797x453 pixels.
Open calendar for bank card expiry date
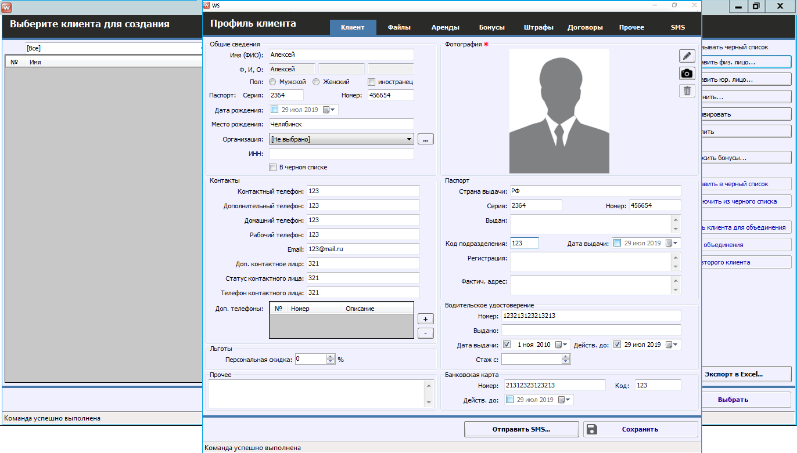(x=562, y=400)
